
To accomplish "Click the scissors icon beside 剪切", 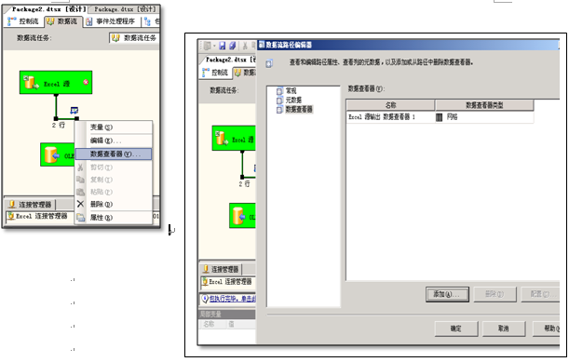I will point(80,168).
